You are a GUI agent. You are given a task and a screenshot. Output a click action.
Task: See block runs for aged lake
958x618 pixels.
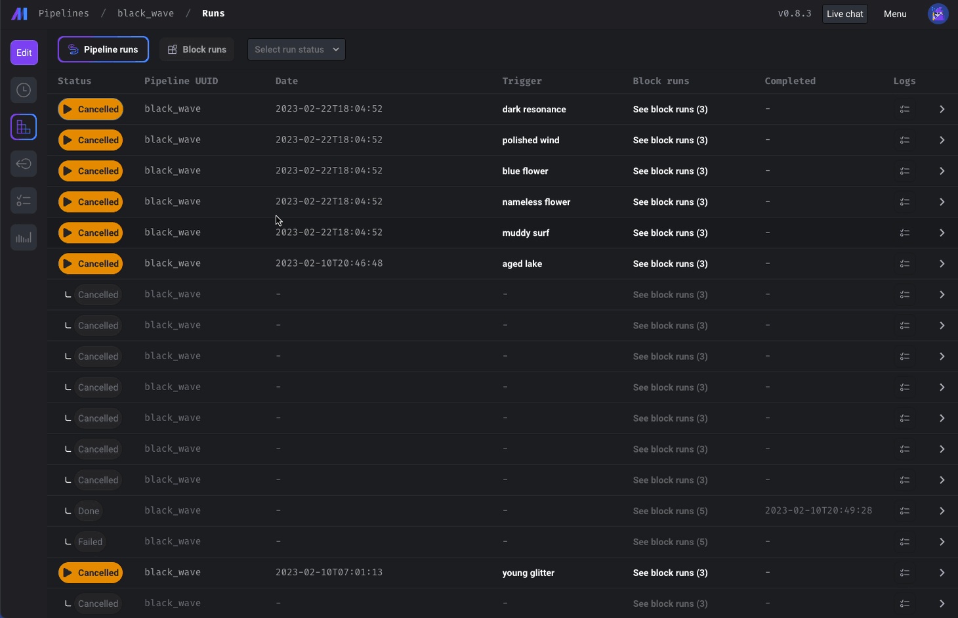pyautogui.click(x=670, y=263)
